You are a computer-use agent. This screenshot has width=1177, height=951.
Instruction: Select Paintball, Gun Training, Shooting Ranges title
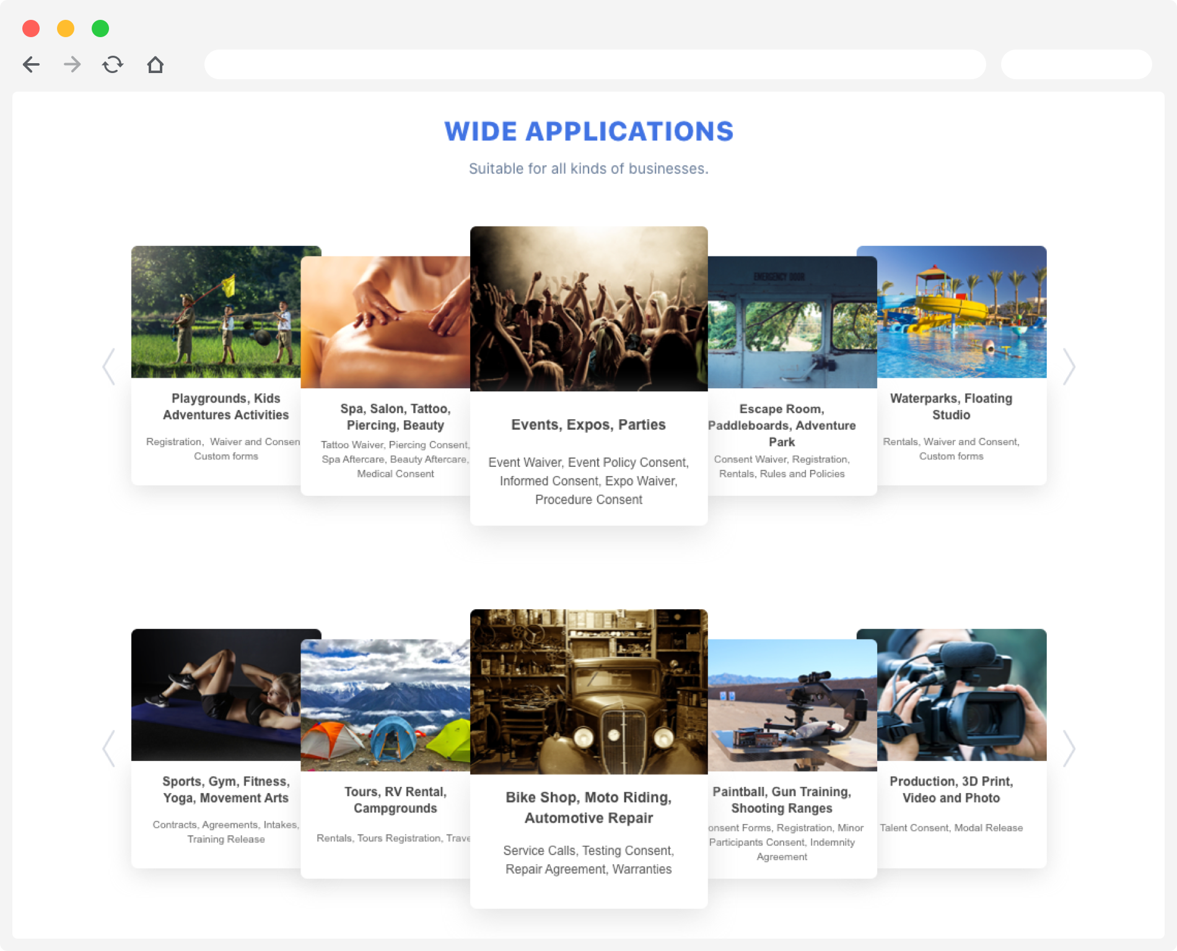click(x=782, y=800)
